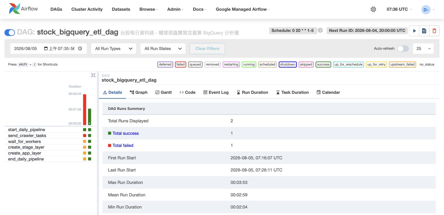Click the reparse DAG file icon
Image resolution: width=444 pixels, height=215 pixels.
424,31
